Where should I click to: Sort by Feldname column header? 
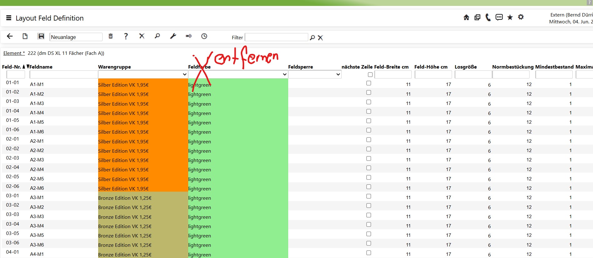coord(41,67)
